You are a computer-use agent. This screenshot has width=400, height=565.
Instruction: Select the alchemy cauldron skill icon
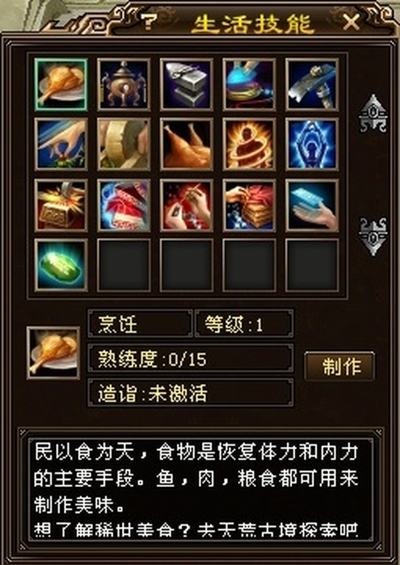[x=123, y=85]
